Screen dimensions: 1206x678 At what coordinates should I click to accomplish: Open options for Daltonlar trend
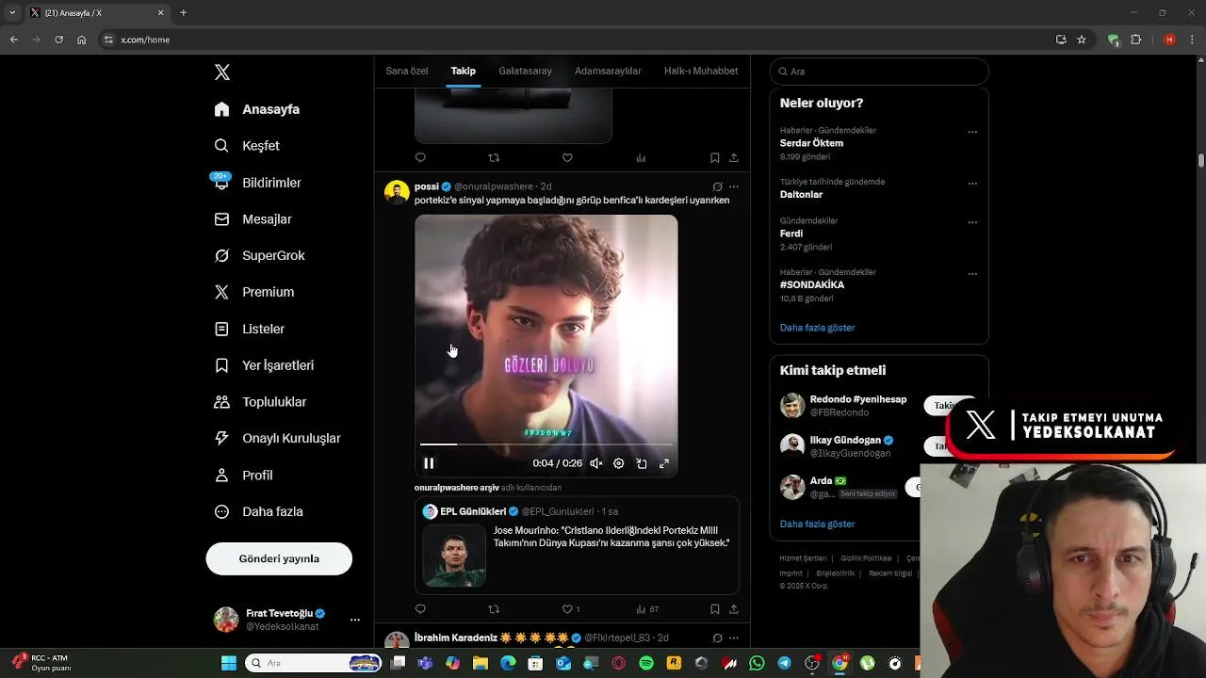[972, 184]
